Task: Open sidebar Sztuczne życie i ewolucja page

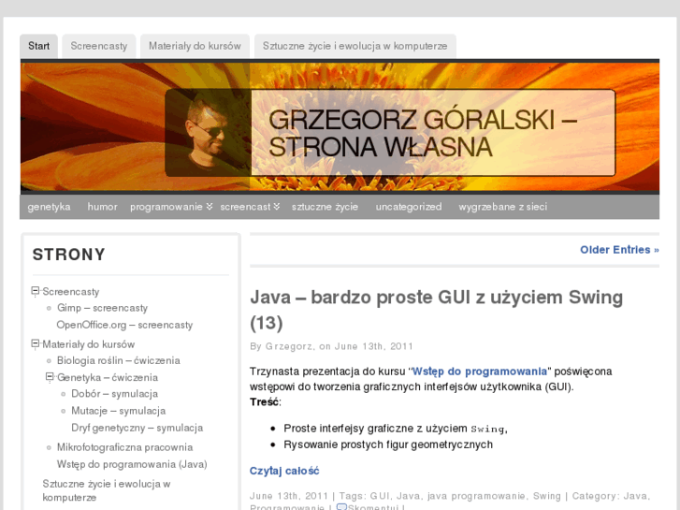Action: 107,490
